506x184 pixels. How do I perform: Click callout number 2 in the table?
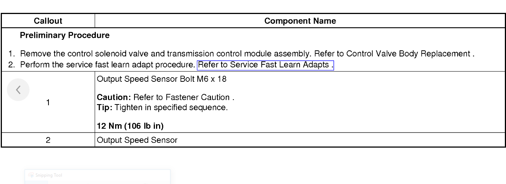coord(48,140)
